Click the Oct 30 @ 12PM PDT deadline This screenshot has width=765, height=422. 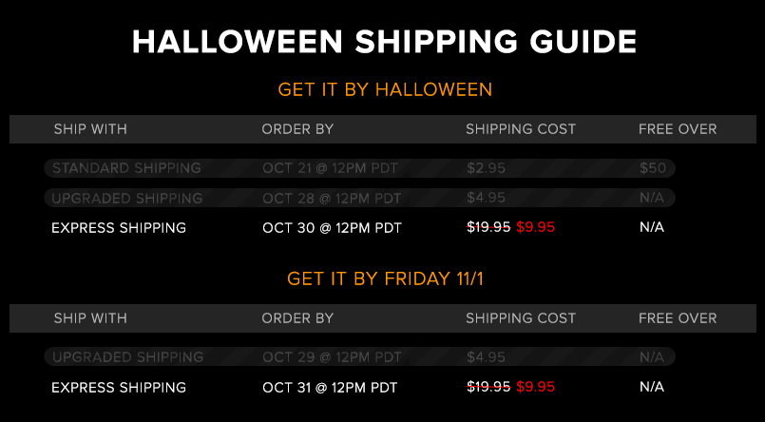pos(332,228)
